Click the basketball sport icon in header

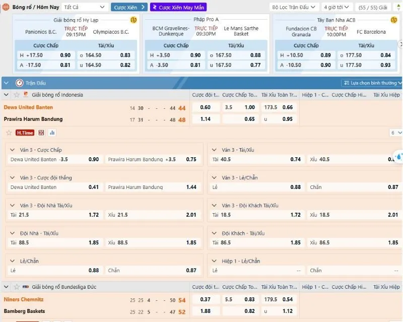5,7
